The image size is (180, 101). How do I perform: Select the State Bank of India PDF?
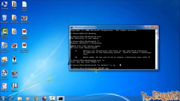[x=24, y=47]
